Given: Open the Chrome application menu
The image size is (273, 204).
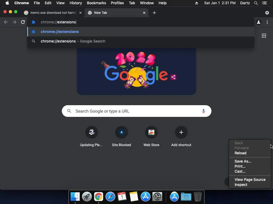Looking at the screenshot, I should click(x=22, y=3).
